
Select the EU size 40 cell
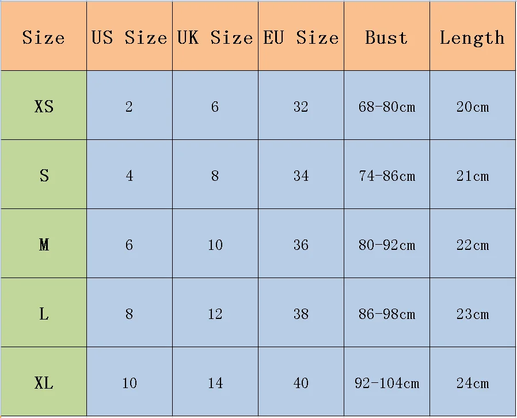point(301,381)
